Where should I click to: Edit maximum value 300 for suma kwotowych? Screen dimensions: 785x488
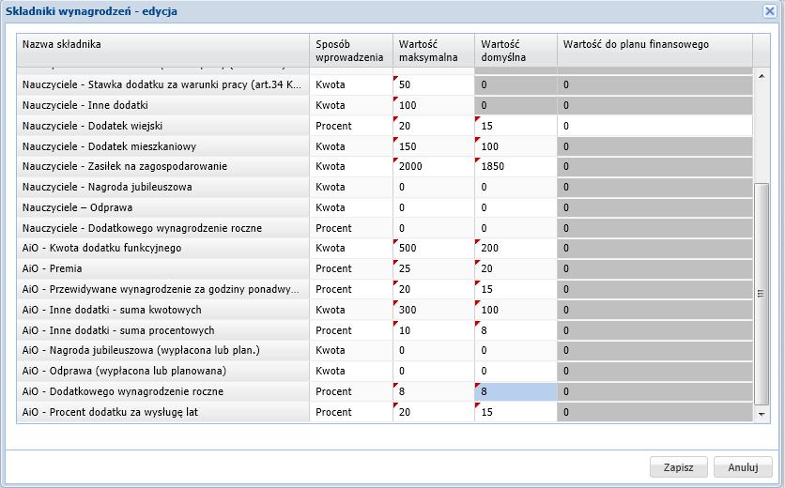434,310
